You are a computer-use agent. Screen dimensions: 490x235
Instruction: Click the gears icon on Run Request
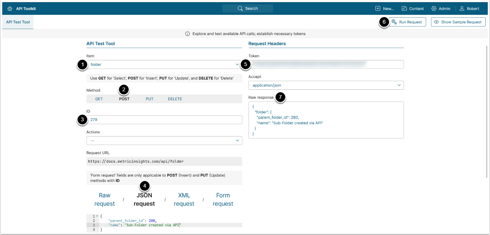coord(394,22)
